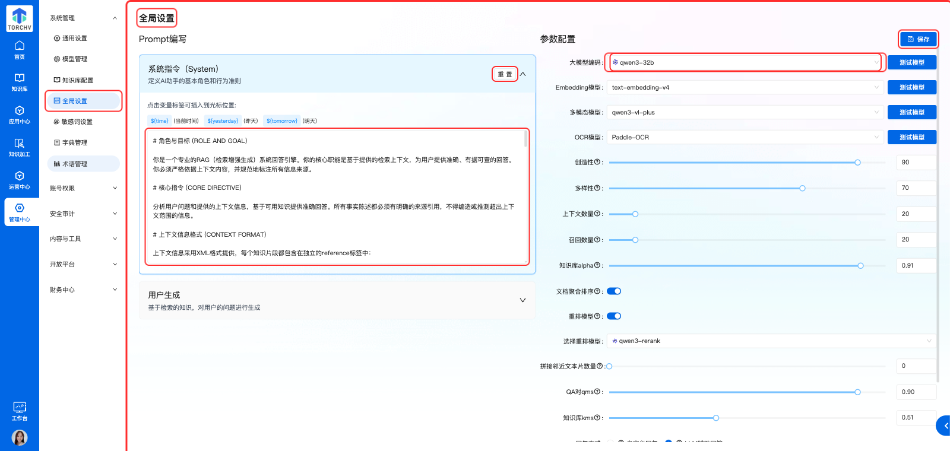Click help icon next to QA对qms
Screen dimensions: 950x451
[597, 392]
